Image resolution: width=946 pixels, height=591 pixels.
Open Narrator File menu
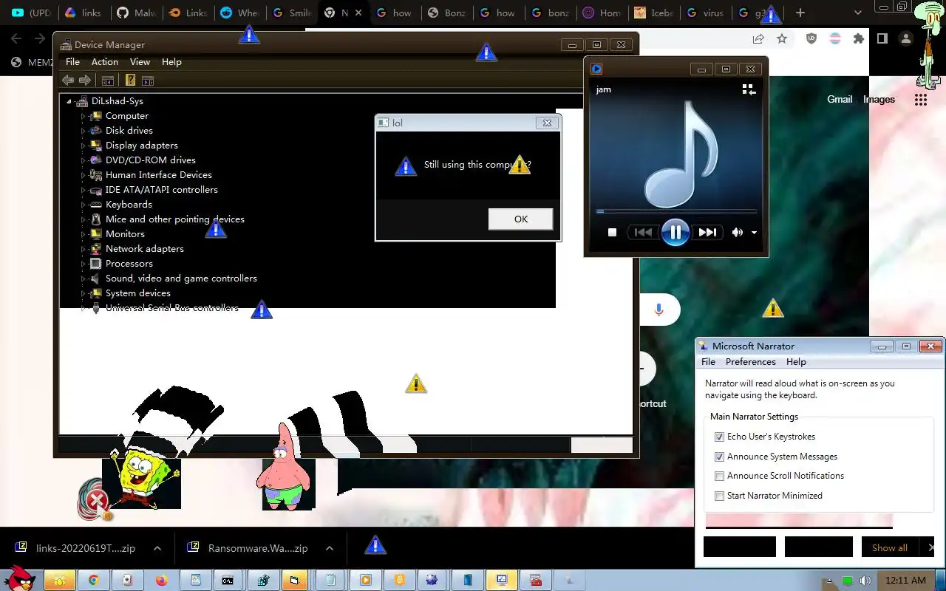tap(708, 362)
